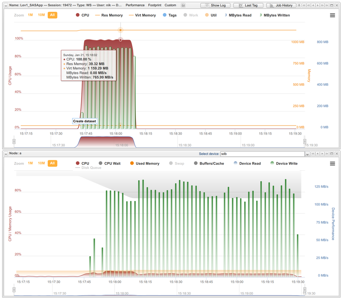The image size is (343, 299).
Task: Click the Virt Memory data point marker
Action: click(120, 30)
